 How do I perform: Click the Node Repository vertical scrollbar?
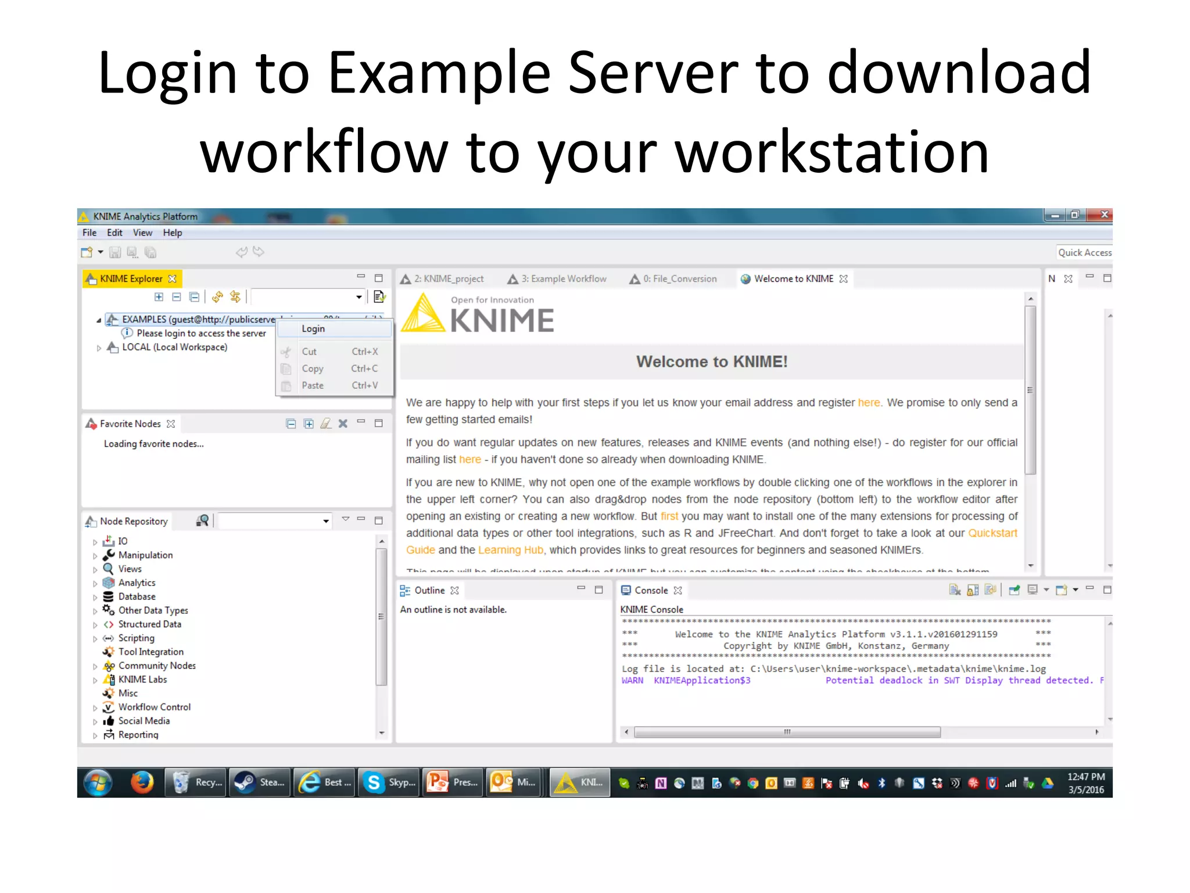pyautogui.click(x=381, y=616)
